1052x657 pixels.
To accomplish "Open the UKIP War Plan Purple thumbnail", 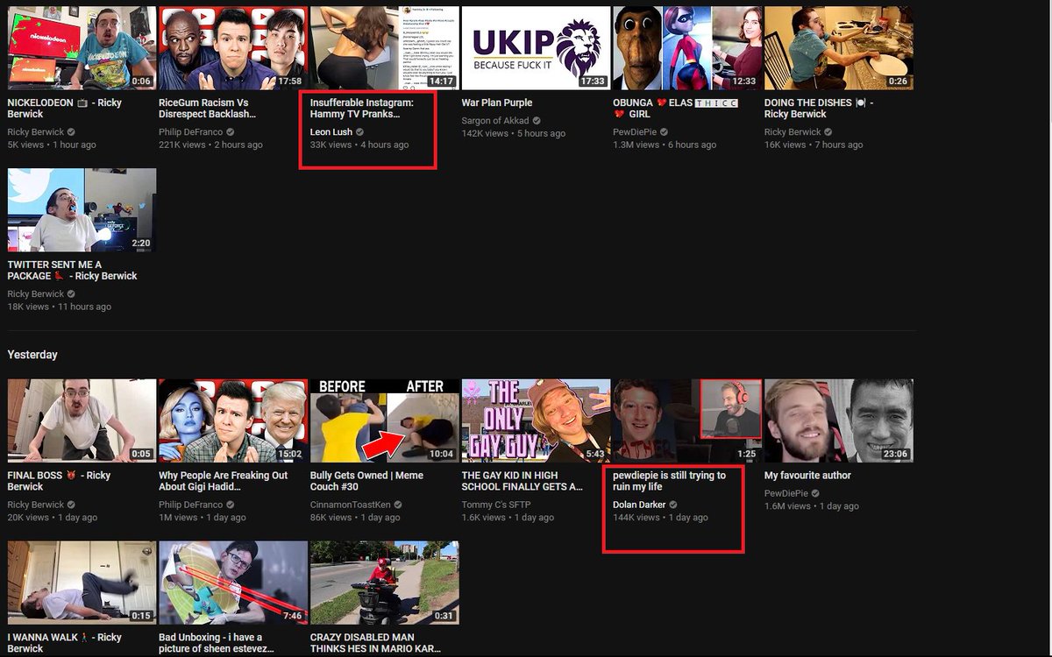I will 536,48.
